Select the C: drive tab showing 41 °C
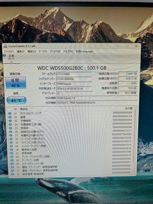Viewport: 153px width, 204px height. point(12,59)
